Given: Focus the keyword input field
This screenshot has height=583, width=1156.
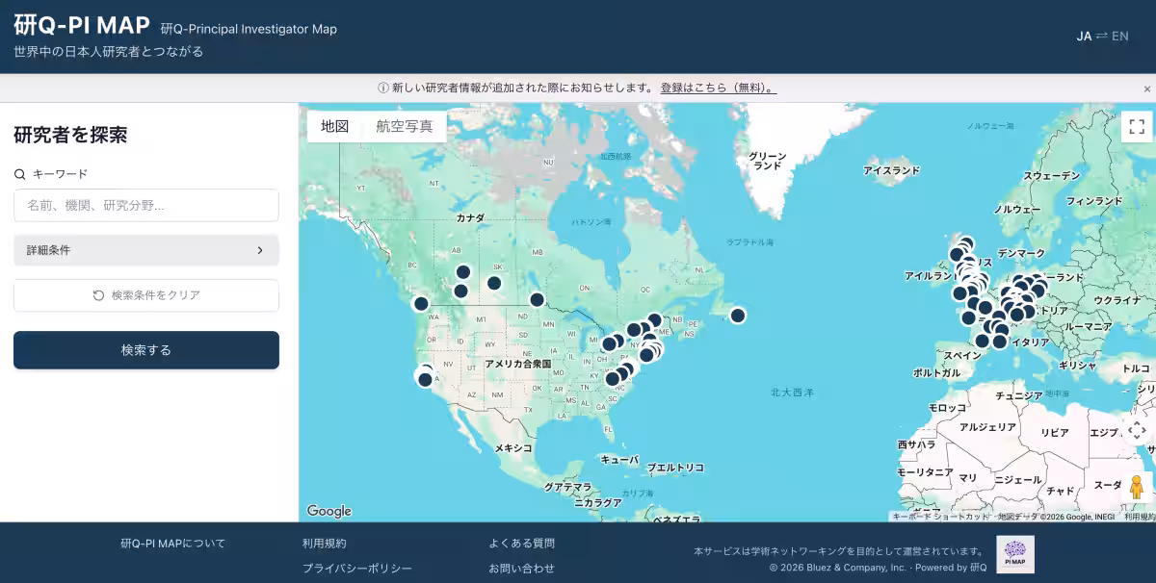Looking at the screenshot, I should click(x=146, y=205).
